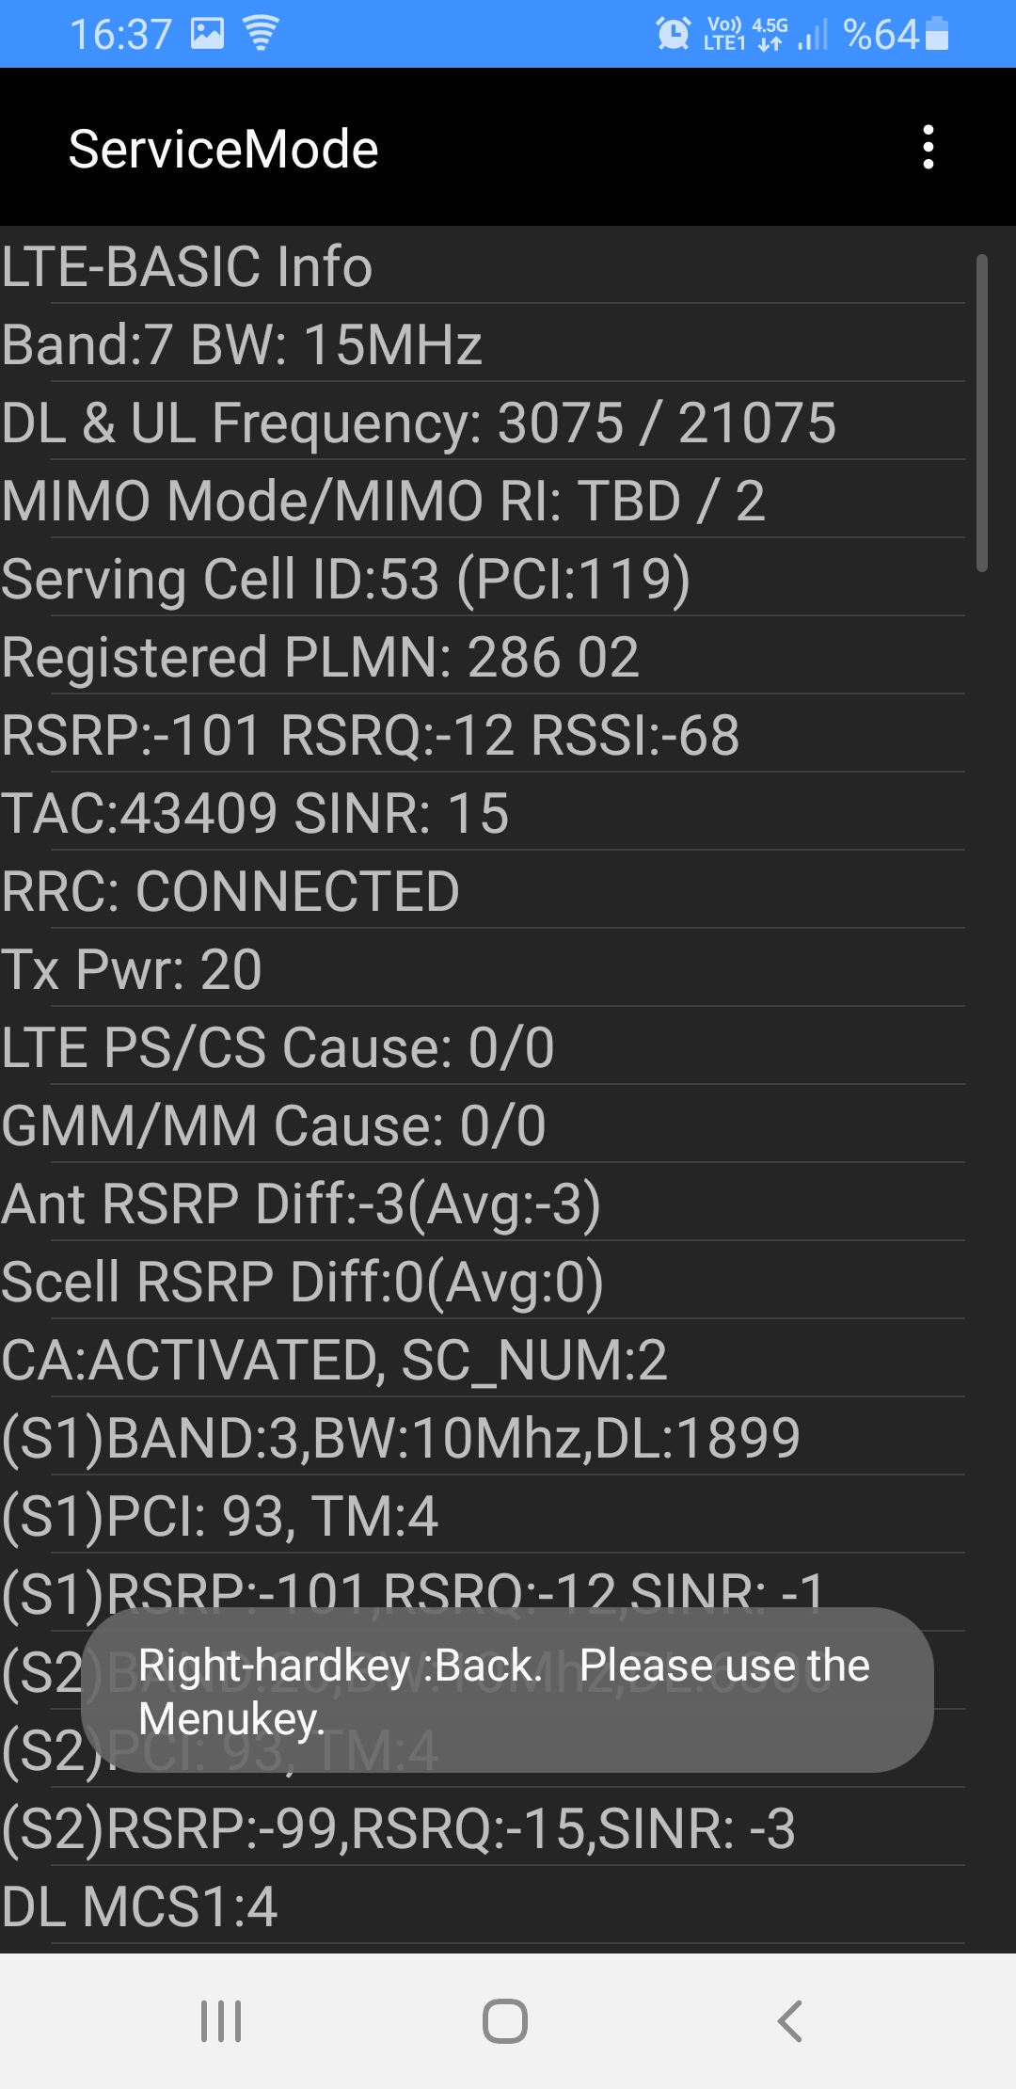The image size is (1016, 2089).
Task: Tap the ServiceMode title
Action: tap(224, 149)
